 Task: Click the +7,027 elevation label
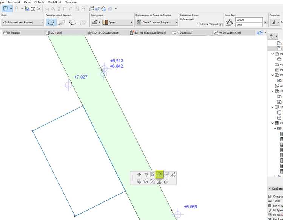coord(81,77)
